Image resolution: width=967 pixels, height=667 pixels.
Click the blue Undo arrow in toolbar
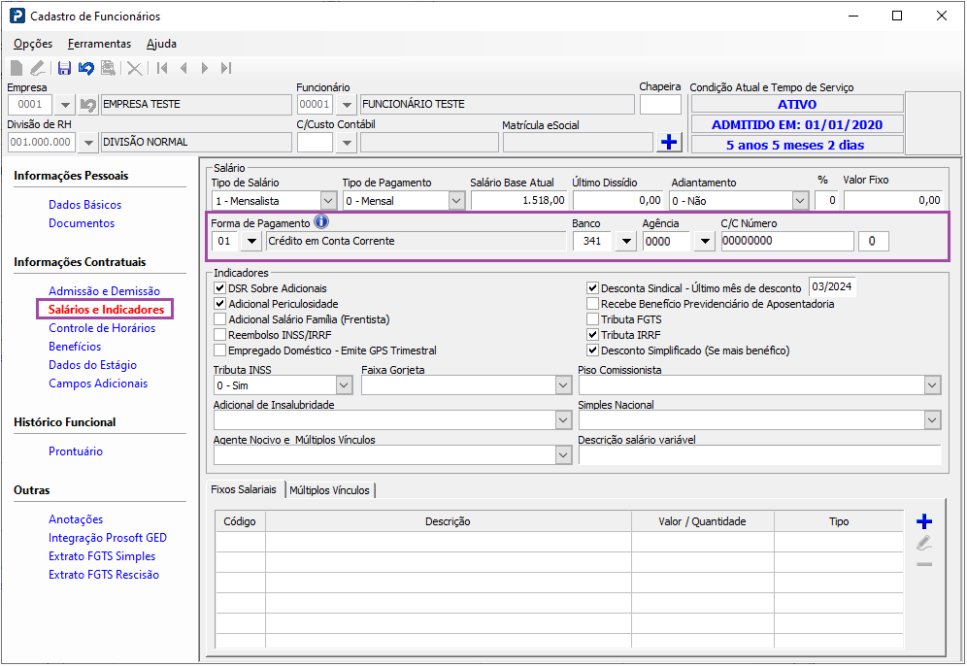(85, 68)
